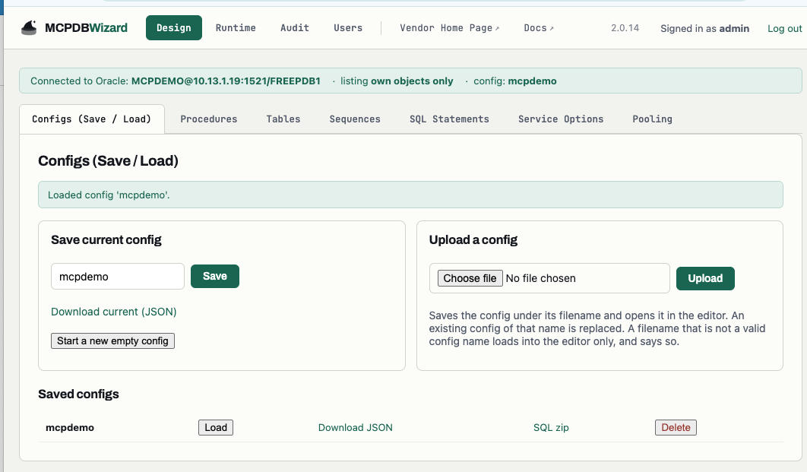807x472 pixels.
Task: Delete the saved mcpdemo config
Action: click(x=676, y=427)
